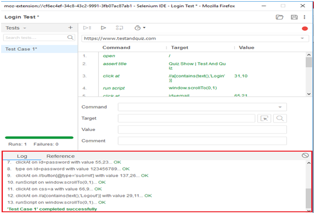This screenshot has height=214, width=315.
Task: Add a new test with plus icon
Action: pos(70,27)
